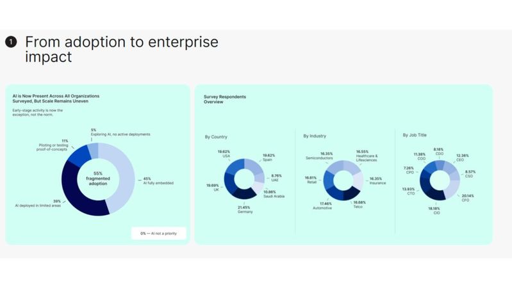512x288 pixels.
Task: Select the "By Industry" chart heading
Action: click(x=315, y=136)
